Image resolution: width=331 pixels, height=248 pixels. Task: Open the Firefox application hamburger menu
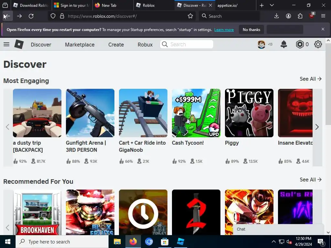coord(323,16)
